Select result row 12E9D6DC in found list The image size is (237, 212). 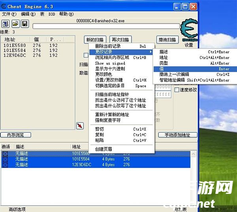pyautogui.click(x=38, y=55)
